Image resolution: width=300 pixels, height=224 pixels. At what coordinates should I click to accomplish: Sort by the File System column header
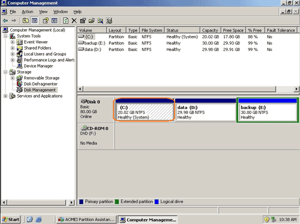(x=152, y=31)
